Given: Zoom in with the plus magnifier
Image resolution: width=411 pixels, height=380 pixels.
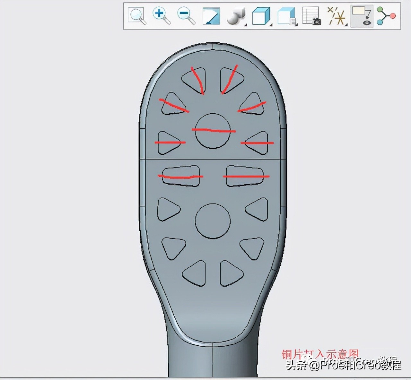Looking at the screenshot, I should [x=161, y=16].
